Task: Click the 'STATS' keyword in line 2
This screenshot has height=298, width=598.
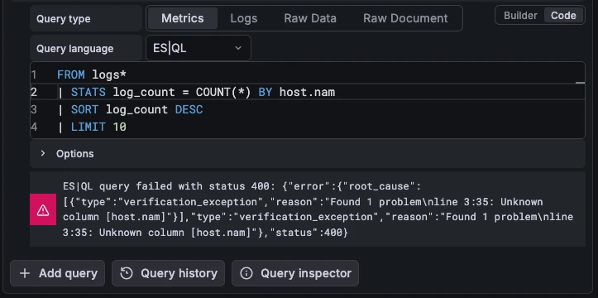Action: pyautogui.click(x=89, y=92)
